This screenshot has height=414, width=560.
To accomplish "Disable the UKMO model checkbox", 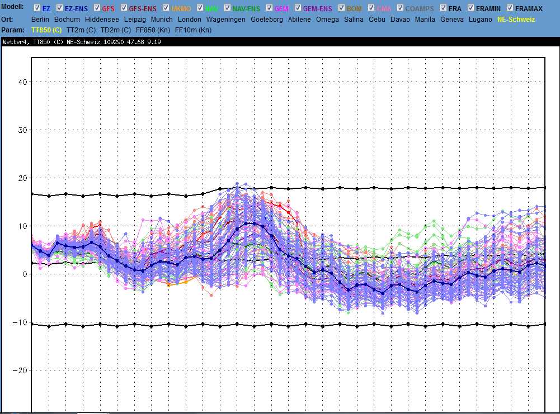I will [x=166, y=9].
